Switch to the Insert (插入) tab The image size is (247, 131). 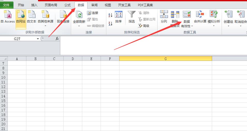pyautogui.click(x=34, y=5)
